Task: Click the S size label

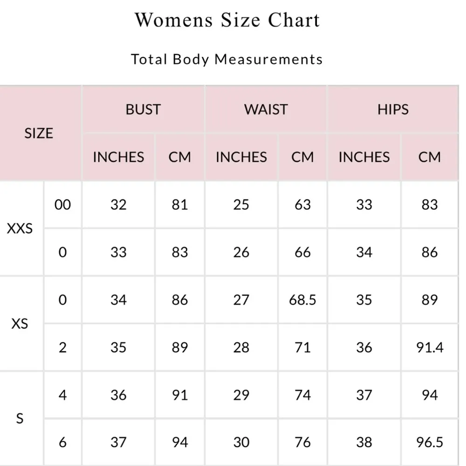Action: 20,418
